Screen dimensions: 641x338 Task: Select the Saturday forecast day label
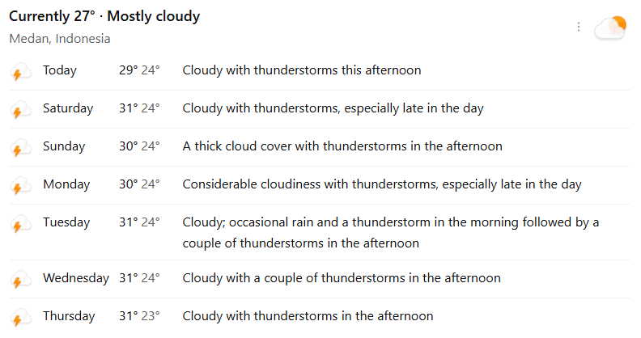[x=68, y=108]
